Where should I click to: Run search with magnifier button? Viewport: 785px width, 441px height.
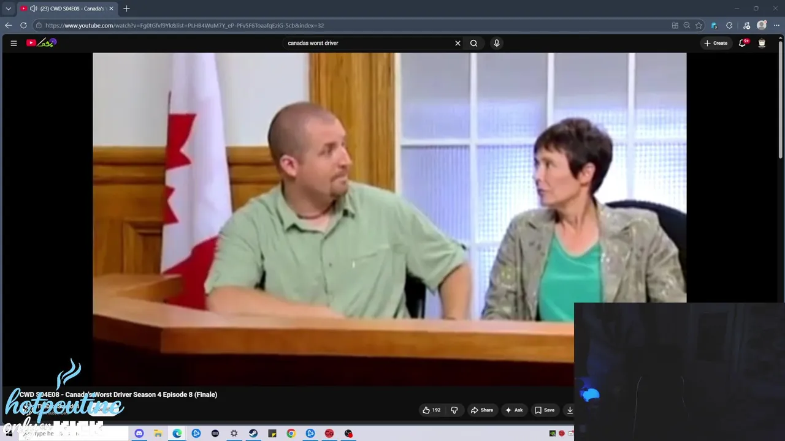[473, 43]
